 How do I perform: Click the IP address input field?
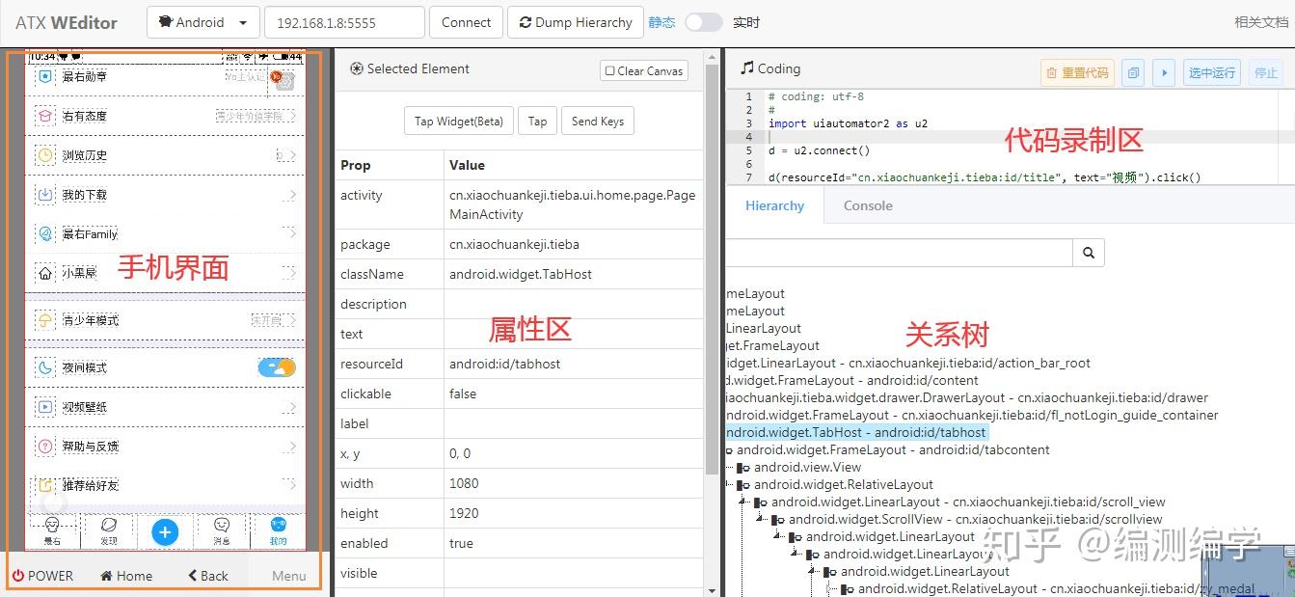point(344,21)
